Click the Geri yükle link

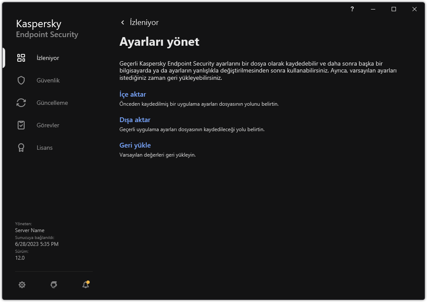pos(135,145)
